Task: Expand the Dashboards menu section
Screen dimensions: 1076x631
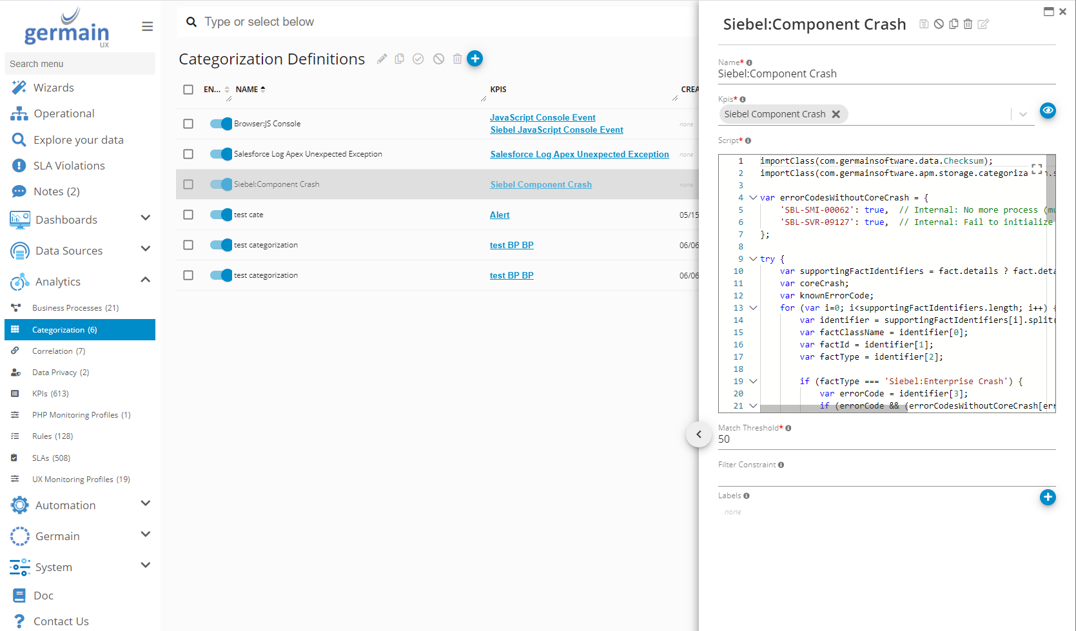Action: 146,218
